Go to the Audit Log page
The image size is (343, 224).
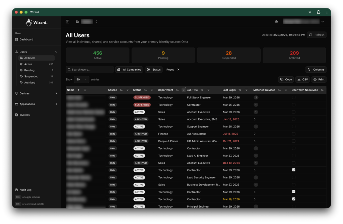(25, 190)
